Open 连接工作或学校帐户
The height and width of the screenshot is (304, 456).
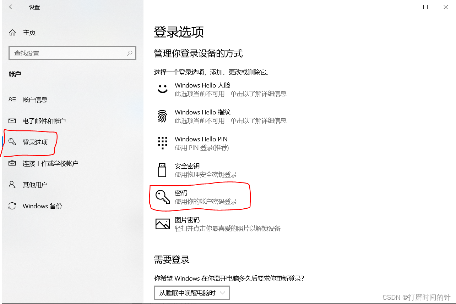coord(50,163)
